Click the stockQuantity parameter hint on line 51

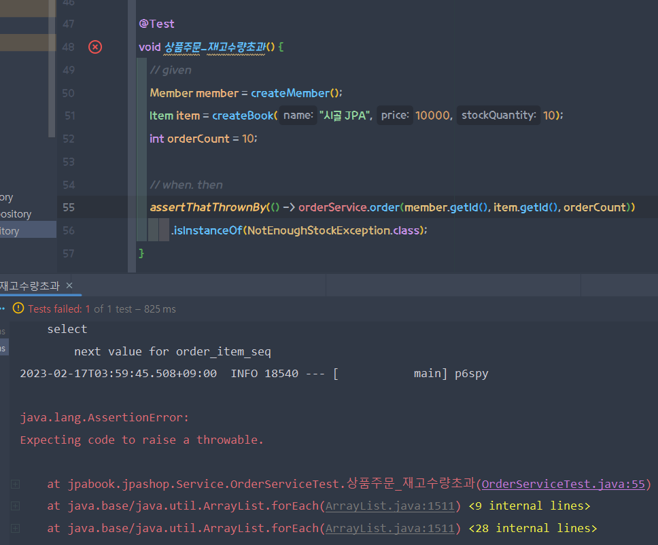pyautogui.click(x=498, y=115)
